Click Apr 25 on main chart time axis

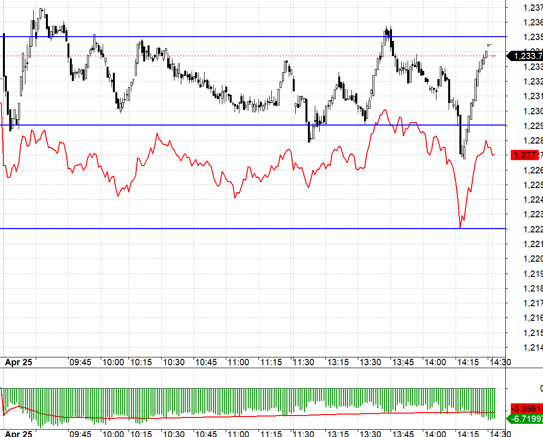point(19,363)
